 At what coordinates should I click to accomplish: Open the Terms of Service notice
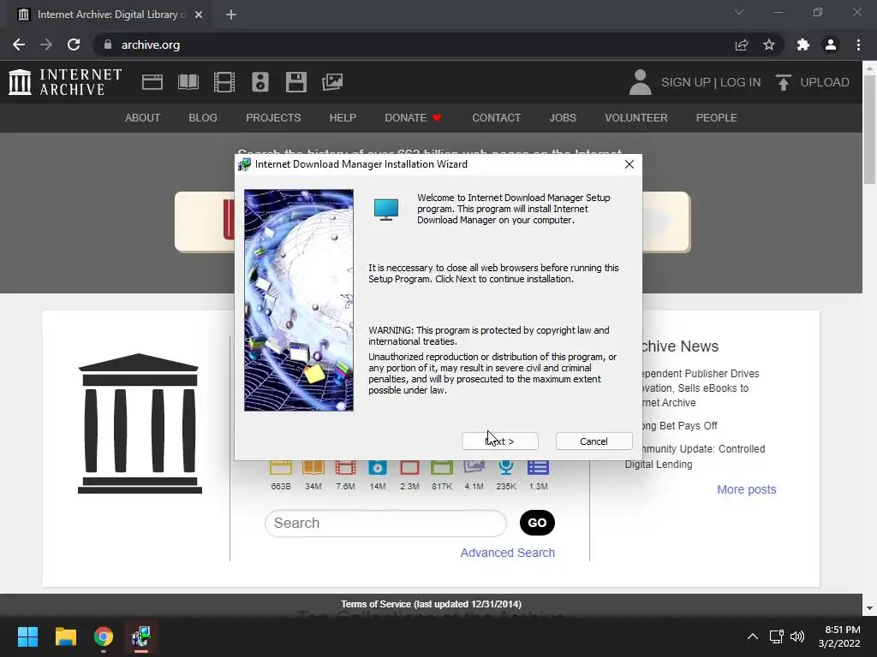(x=432, y=604)
